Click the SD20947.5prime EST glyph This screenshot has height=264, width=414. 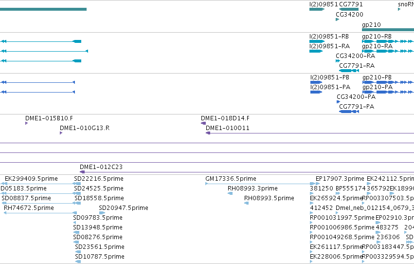(x=102, y=213)
